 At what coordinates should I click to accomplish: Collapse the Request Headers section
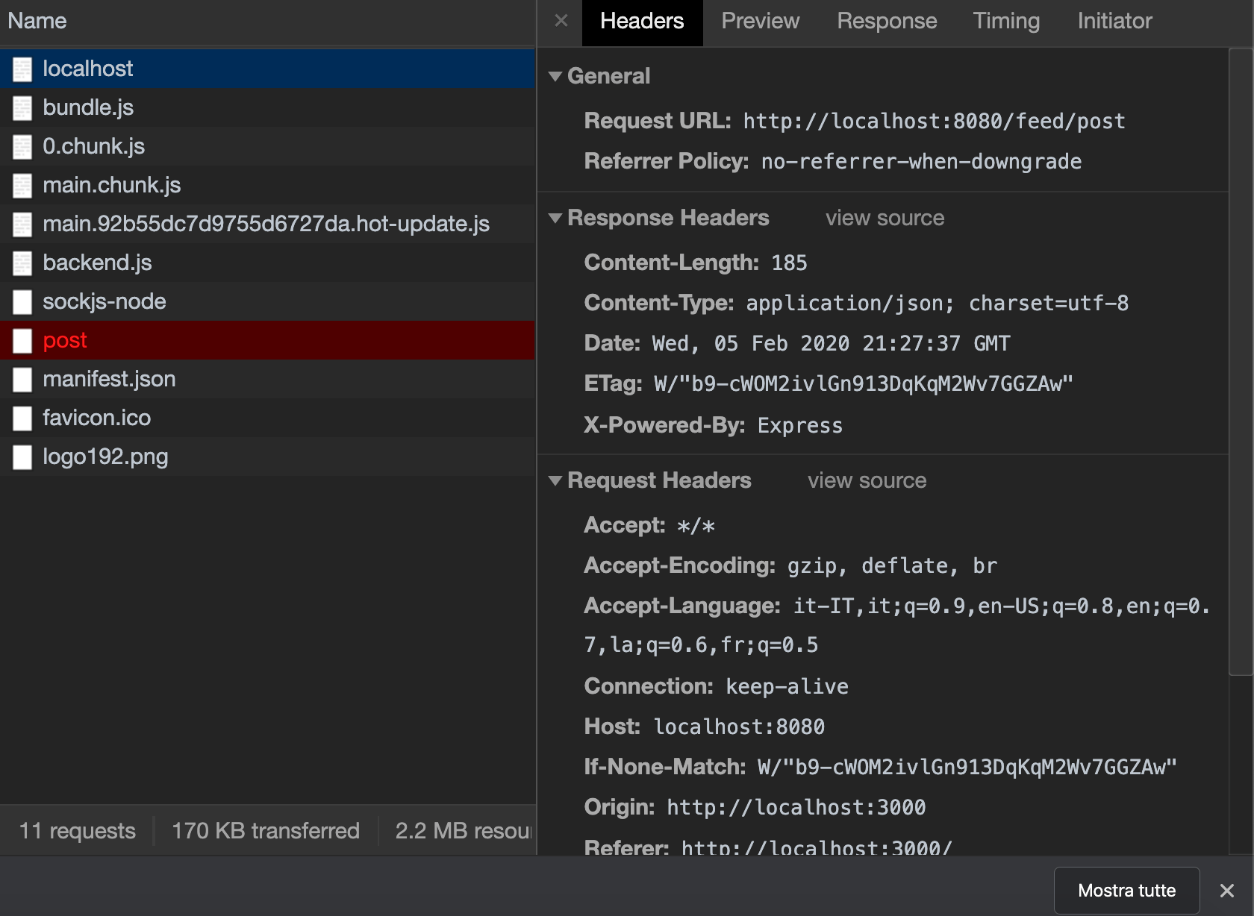[x=555, y=480]
